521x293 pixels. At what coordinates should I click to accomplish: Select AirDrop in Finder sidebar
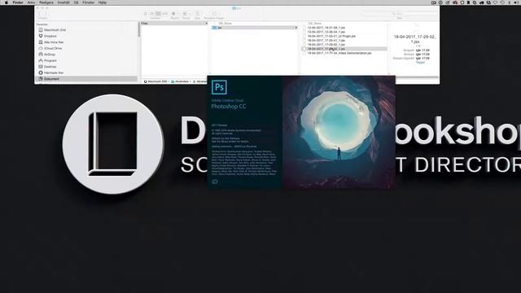pos(85,55)
